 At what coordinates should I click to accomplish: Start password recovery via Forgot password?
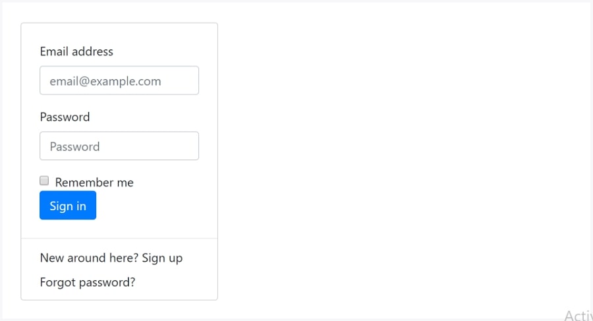click(88, 283)
